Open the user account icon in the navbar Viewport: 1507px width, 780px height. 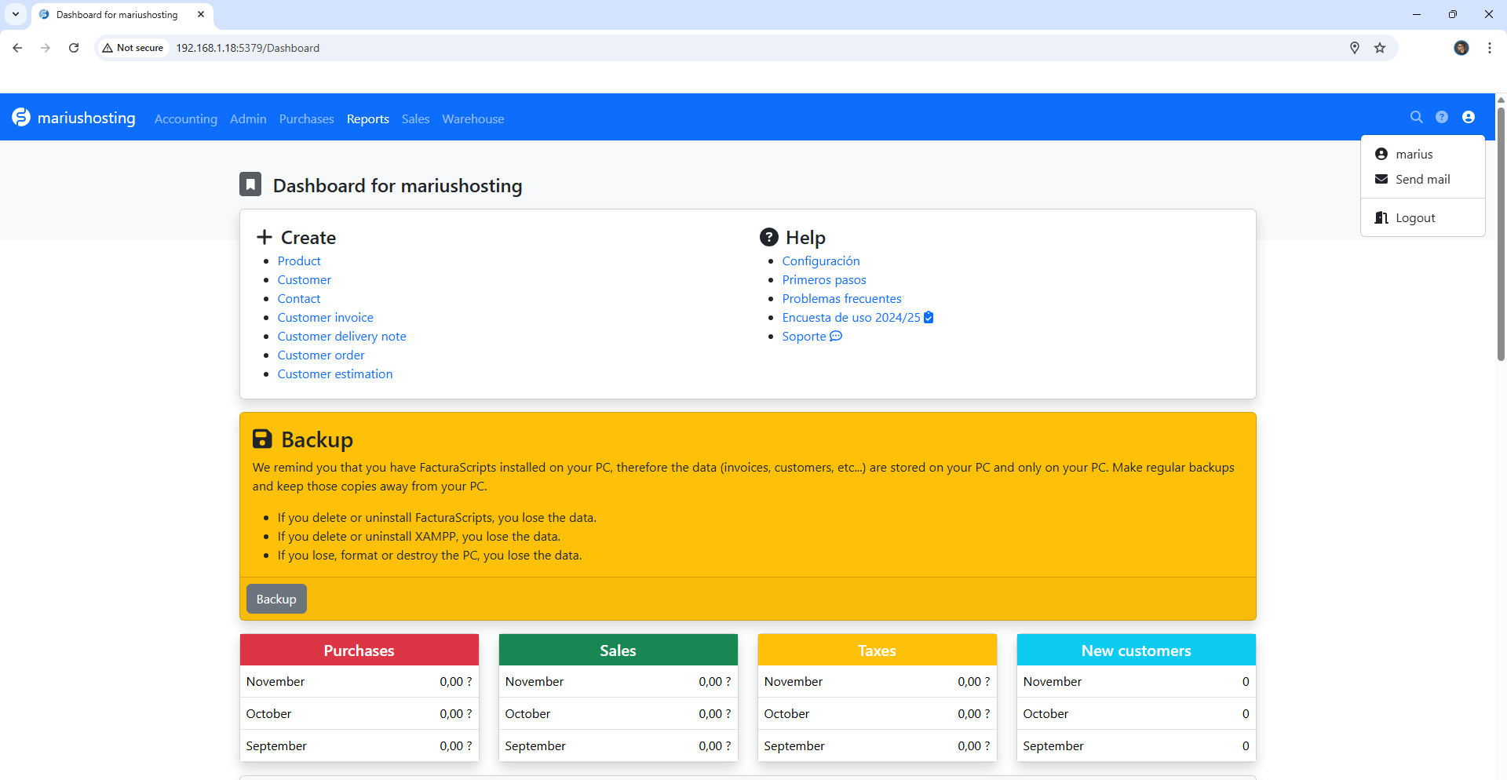(x=1469, y=117)
